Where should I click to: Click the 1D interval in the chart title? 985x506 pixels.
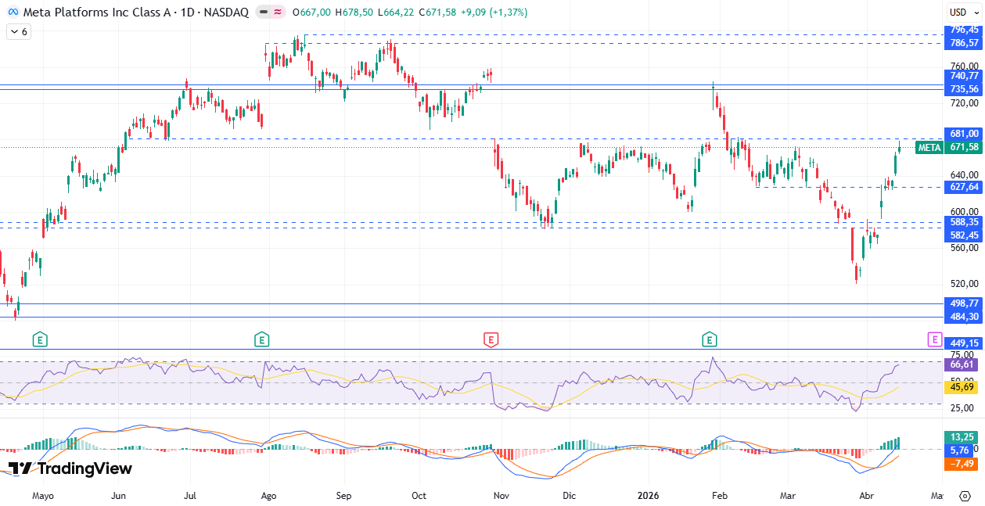pos(188,13)
